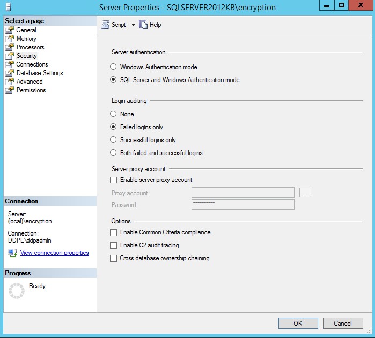Click the connection properties computer icon

pos(12,253)
